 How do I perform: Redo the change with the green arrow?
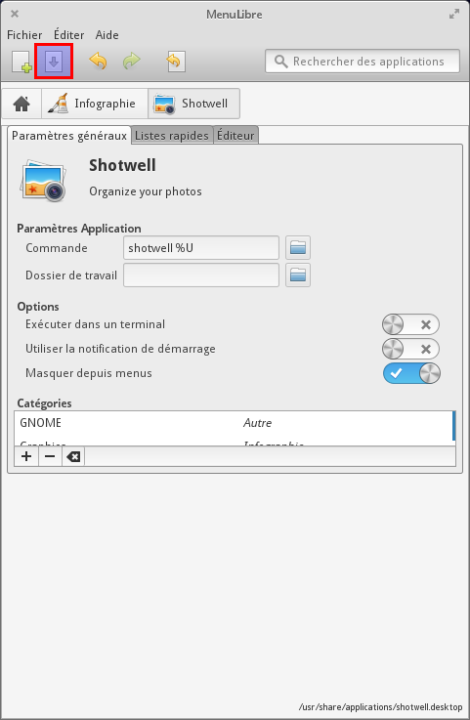tap(131, 62)
